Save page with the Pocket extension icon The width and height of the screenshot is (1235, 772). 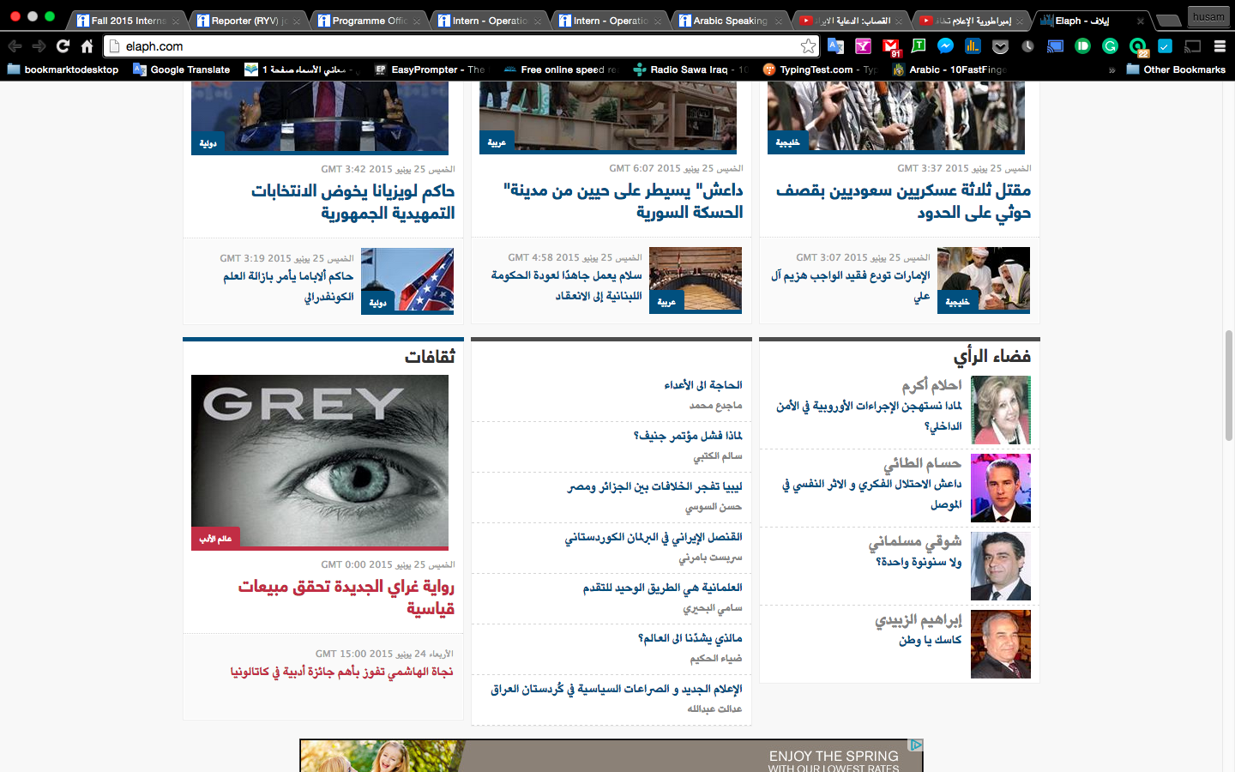[1000, 46]
